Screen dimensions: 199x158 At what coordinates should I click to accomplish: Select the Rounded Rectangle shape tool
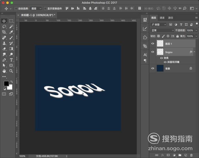click(x=11, y=65)
